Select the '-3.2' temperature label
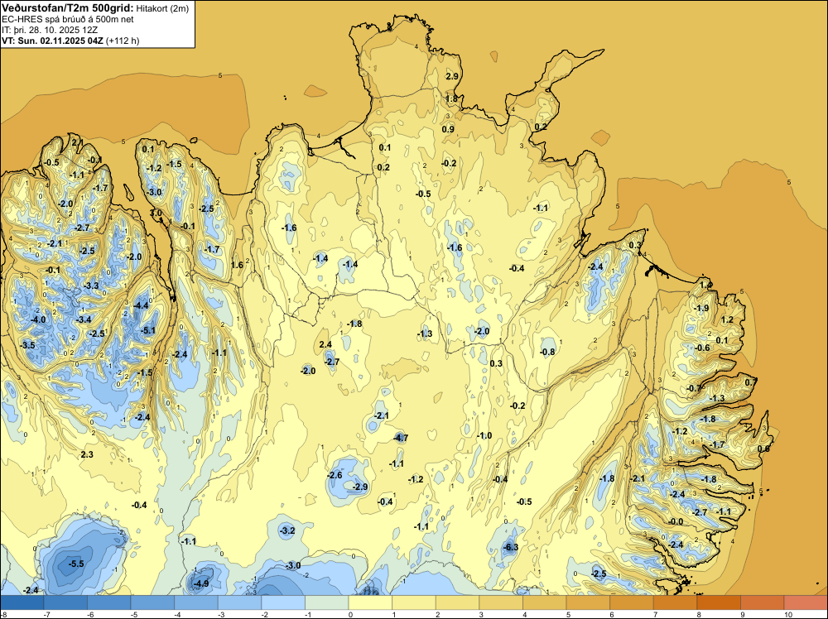This screenshot has height=619, width=828. coord(287,530)
